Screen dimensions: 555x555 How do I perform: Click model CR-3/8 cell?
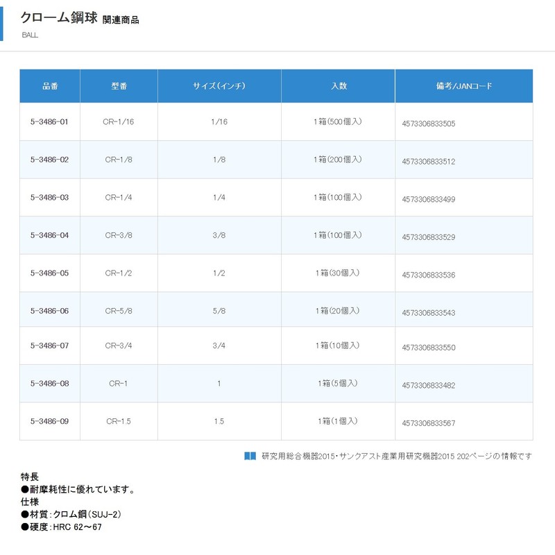coord(119,235)
